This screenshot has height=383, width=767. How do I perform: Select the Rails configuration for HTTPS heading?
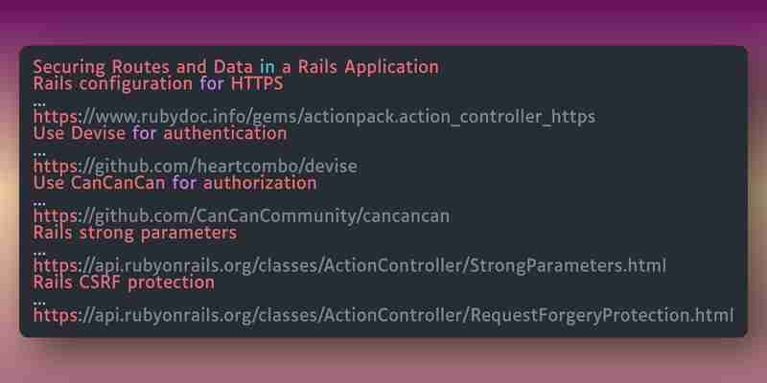coord(158,83)
